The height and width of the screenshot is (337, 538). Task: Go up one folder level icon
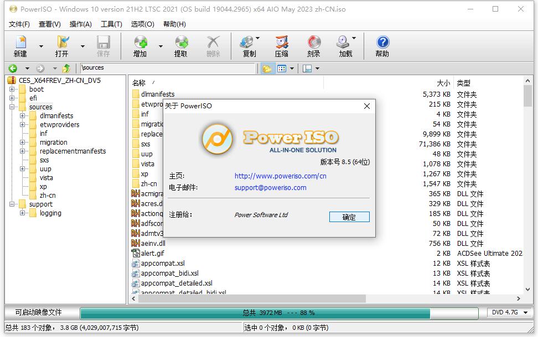tap(66, 69)
